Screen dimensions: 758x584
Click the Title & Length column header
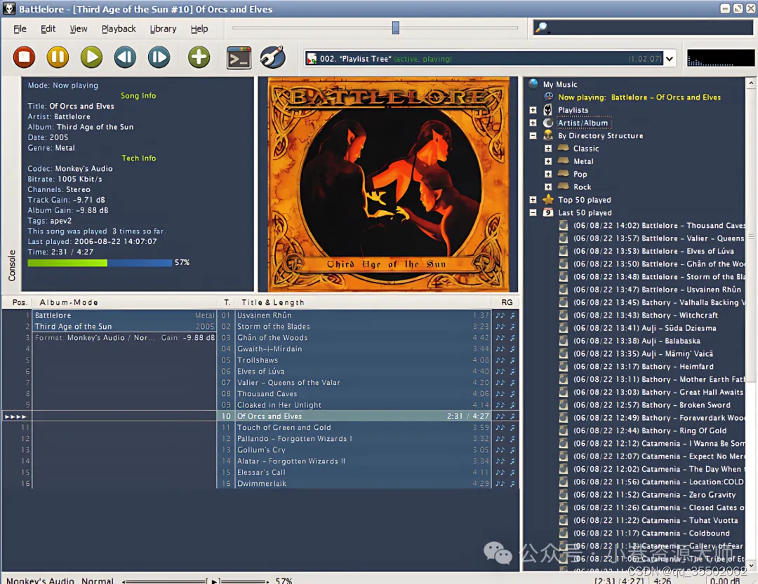(363, 302)
